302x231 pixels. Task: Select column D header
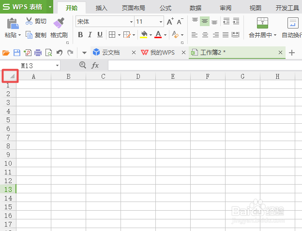138,76
